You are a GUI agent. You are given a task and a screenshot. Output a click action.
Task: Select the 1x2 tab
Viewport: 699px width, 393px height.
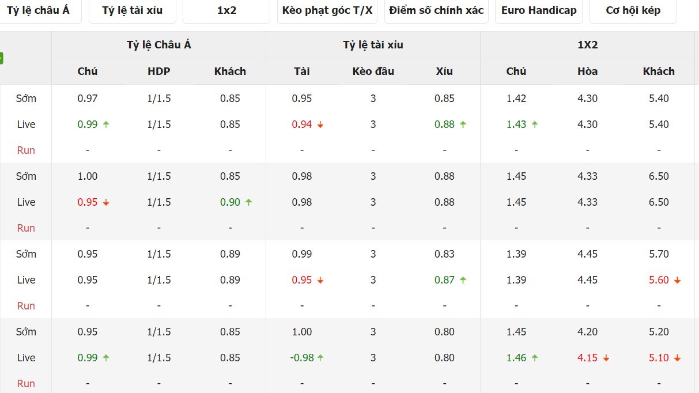[226, 11]
